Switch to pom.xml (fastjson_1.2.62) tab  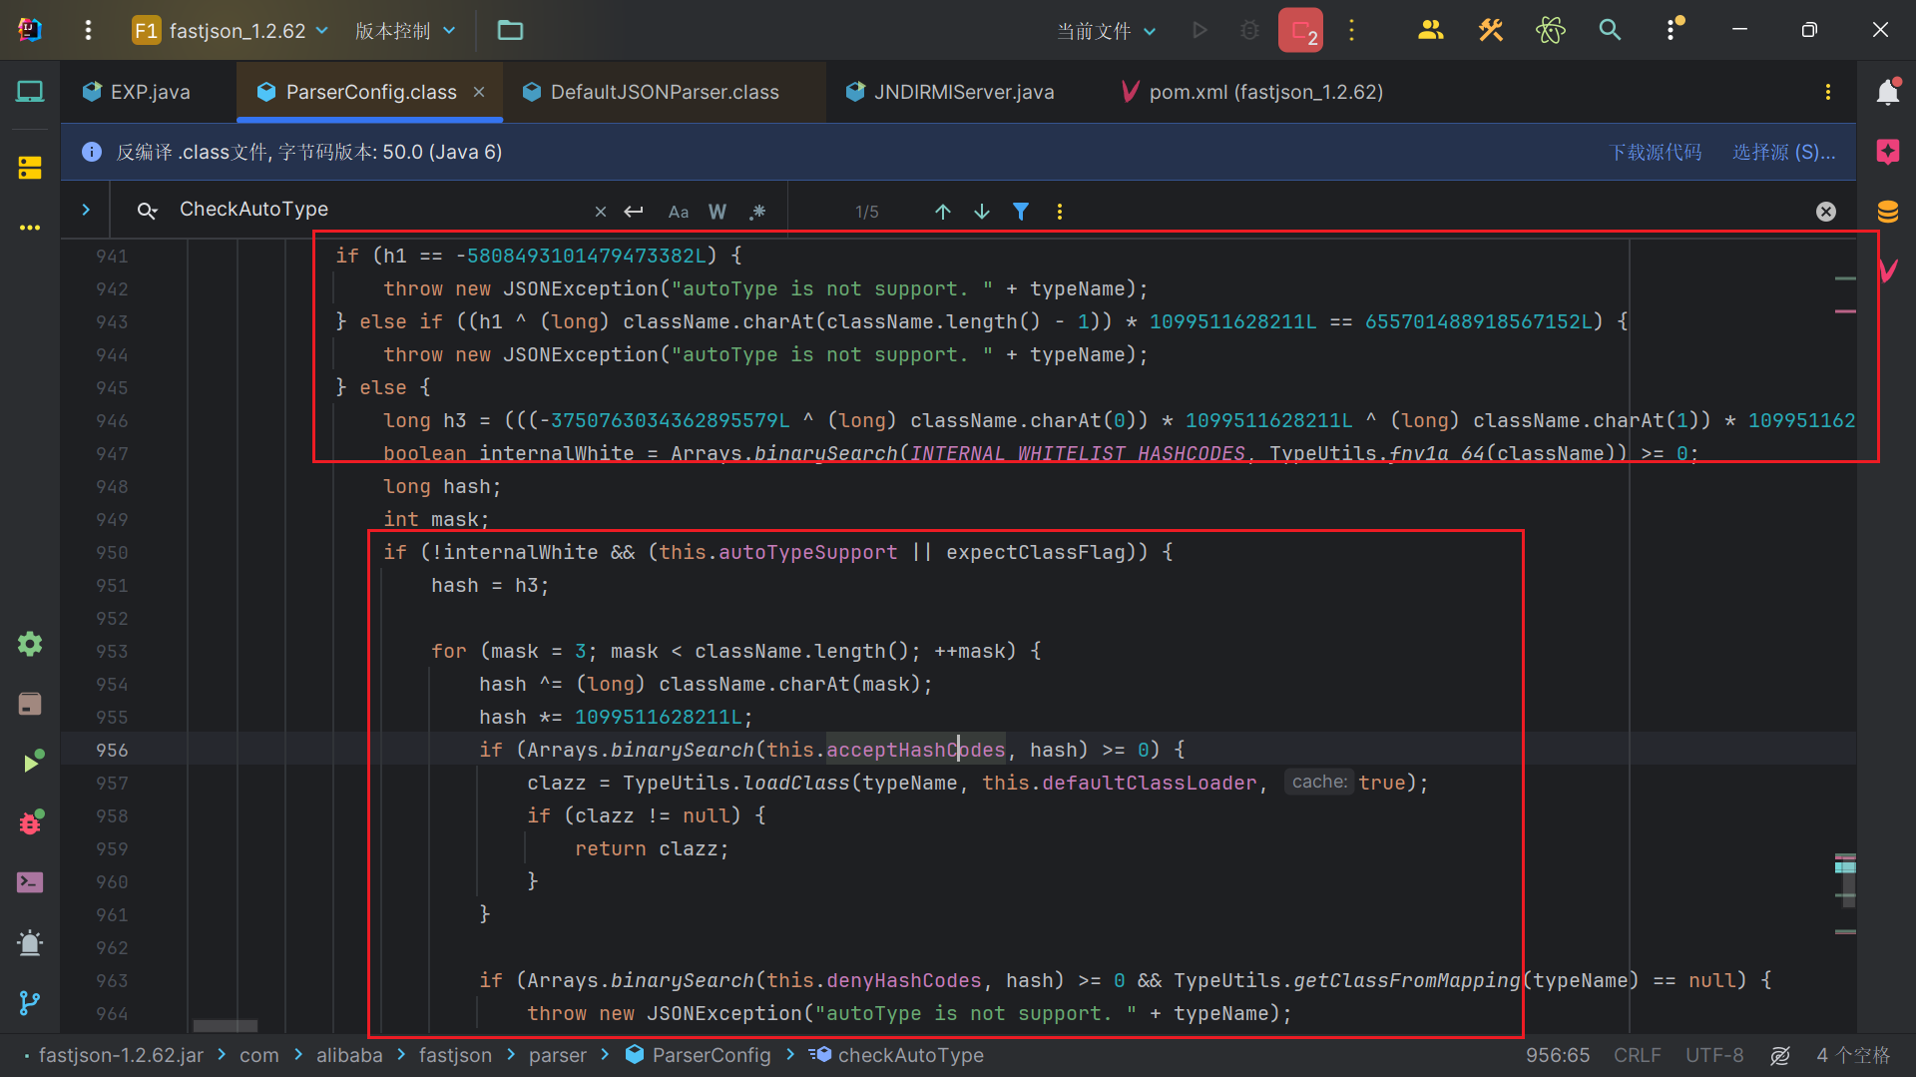[1252, 92]
